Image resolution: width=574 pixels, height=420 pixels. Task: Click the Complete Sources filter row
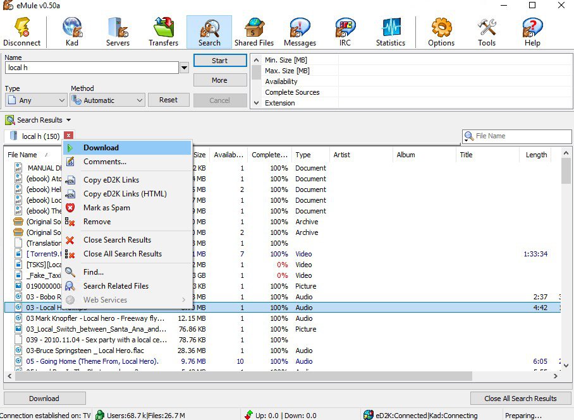click(x=417, y=92)
